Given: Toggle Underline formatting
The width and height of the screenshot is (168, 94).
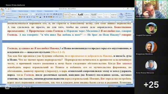Looking at the screenshot, I should [x=24, y=17].
